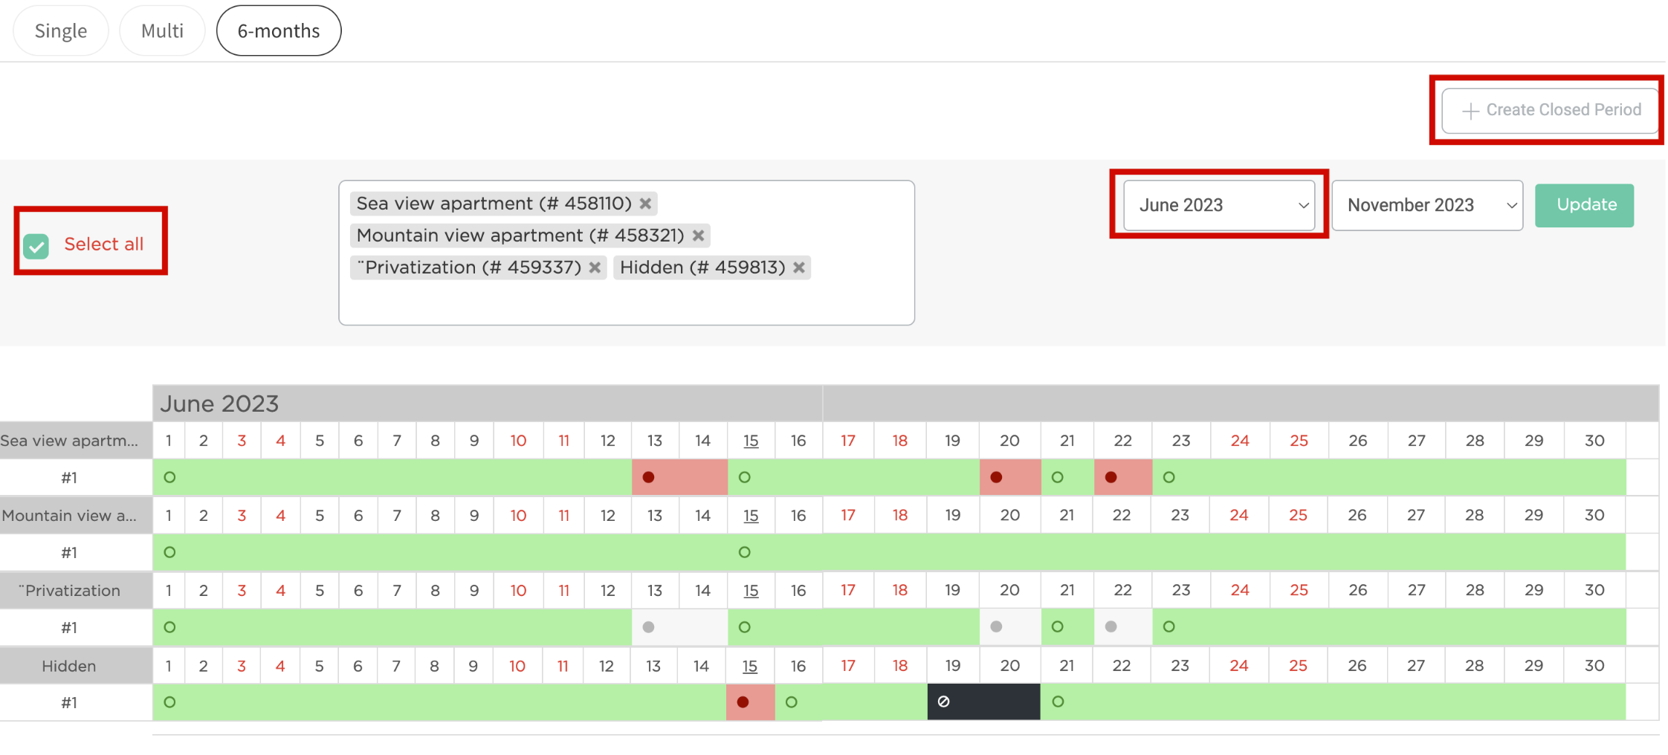Click Privatization grey dot on day 22
The width and height of the screenshot is (1668, 755).
coord(1111,626)
